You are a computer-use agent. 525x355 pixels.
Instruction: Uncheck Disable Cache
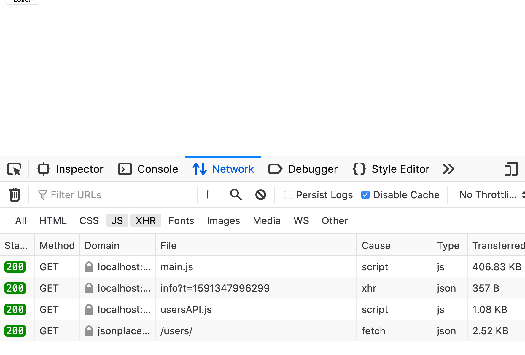[365, 195]
